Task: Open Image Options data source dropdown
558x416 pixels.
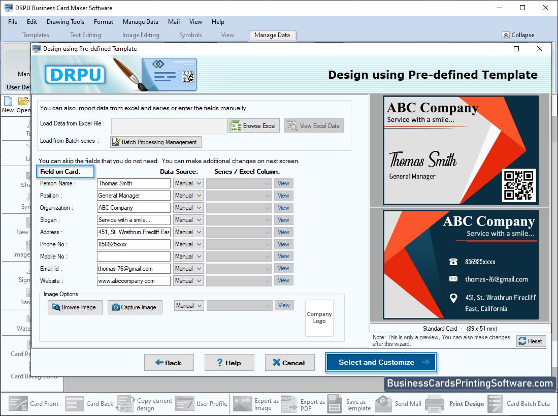Action: pyautogui.click(x=189, y=306)
